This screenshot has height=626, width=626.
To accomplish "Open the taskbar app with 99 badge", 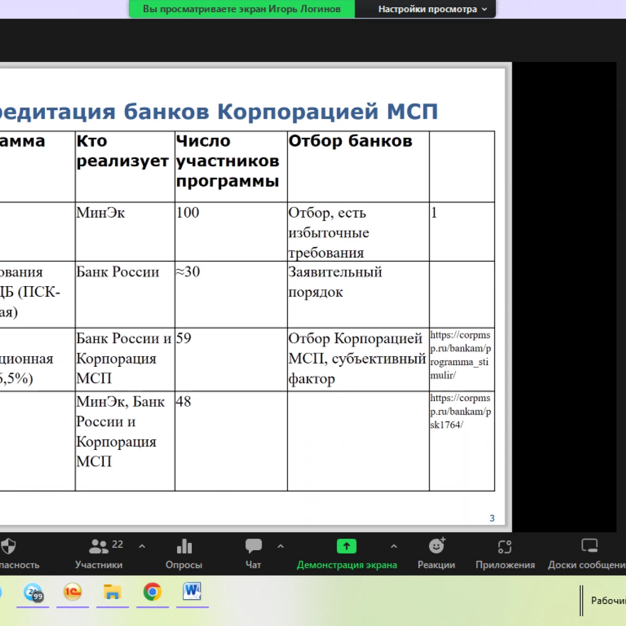I will (33, 592).
